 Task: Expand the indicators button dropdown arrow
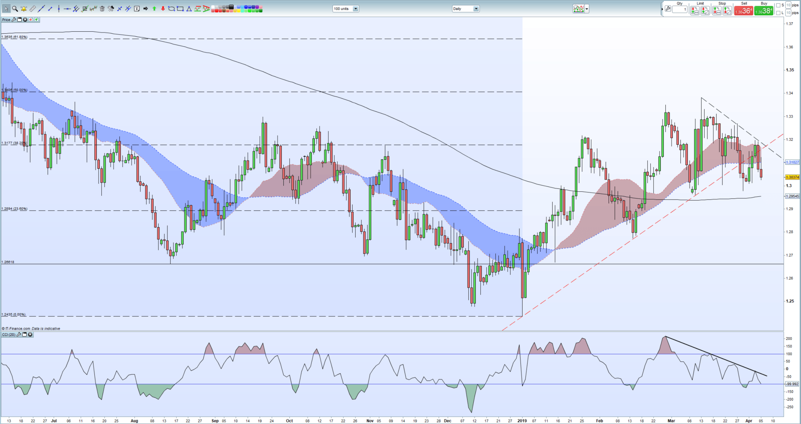click(587, 9)
